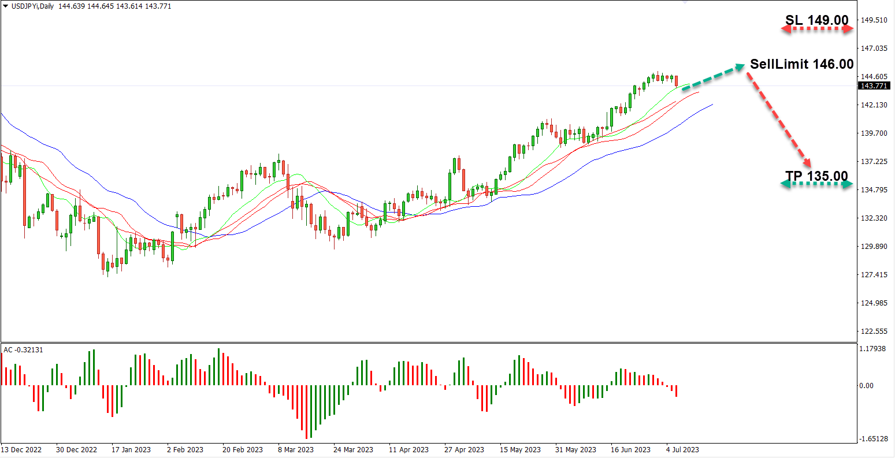Click the 132.320 price axis label
This screenshot has width=895, height=458.
coord(874,218)
